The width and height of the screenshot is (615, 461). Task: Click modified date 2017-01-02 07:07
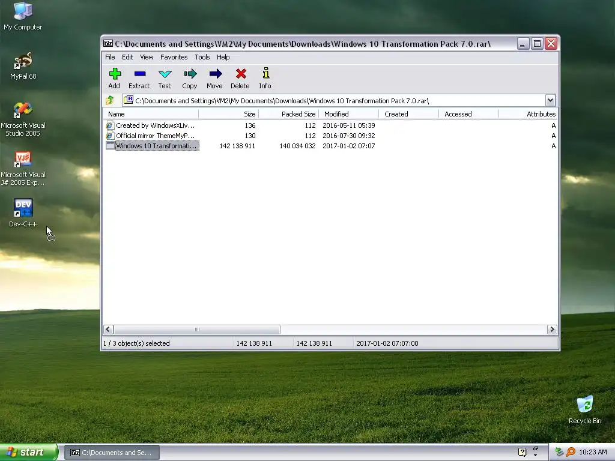[x=349, y=146]
